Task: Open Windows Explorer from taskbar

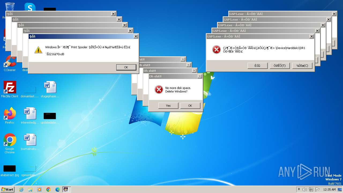Action: click(x=30, y=190)
